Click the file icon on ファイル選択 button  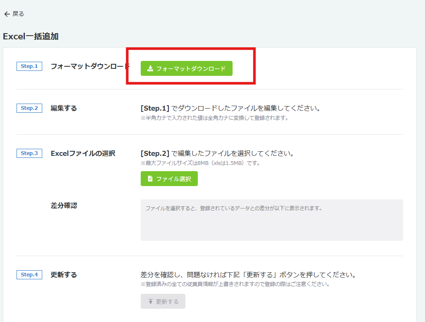pos(150,179)
